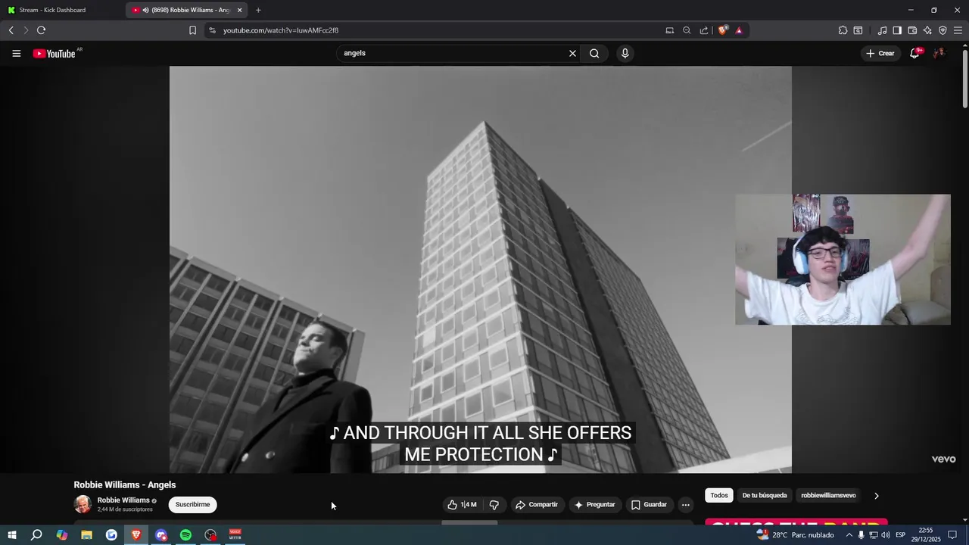Click the Suscribirme button
The image size is (969, 545).
192,505
